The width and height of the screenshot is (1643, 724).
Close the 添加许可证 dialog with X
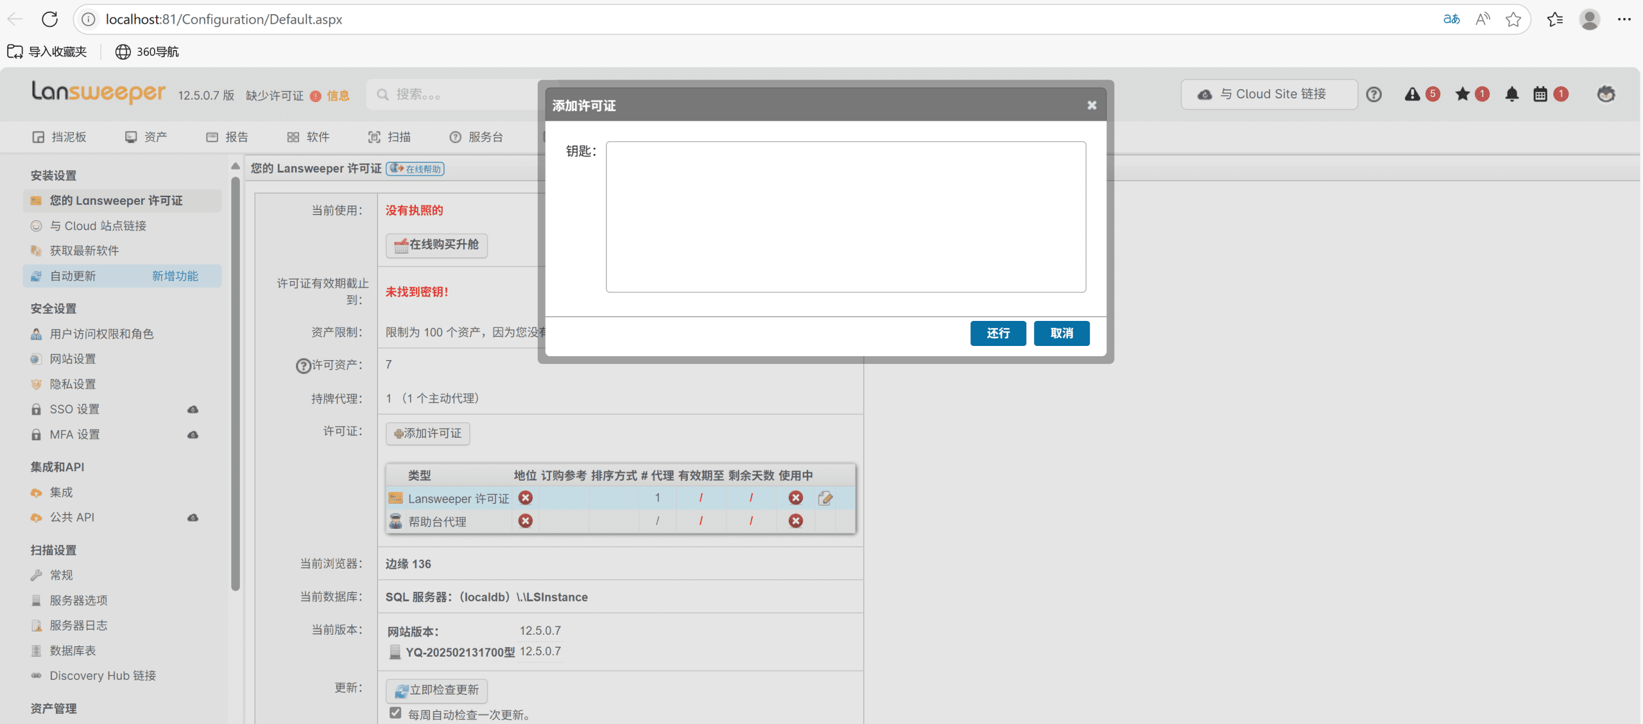(1092, 105)
